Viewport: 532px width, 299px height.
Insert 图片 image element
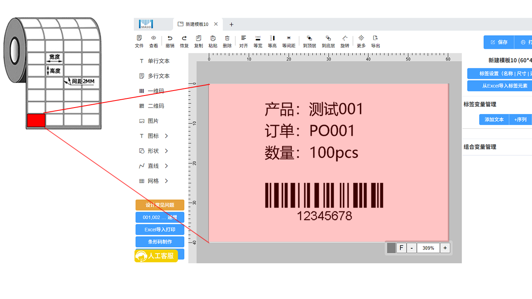tap(149, 121)
